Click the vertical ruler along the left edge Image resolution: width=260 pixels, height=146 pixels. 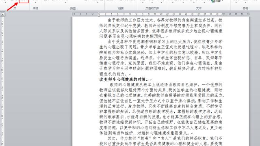[x=2, y=81]
